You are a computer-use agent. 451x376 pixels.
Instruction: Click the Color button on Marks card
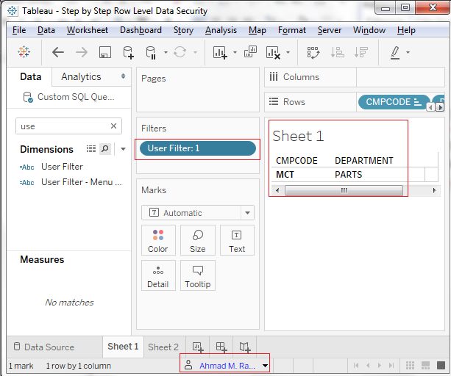pyautogui.click(x=158, y=241)
